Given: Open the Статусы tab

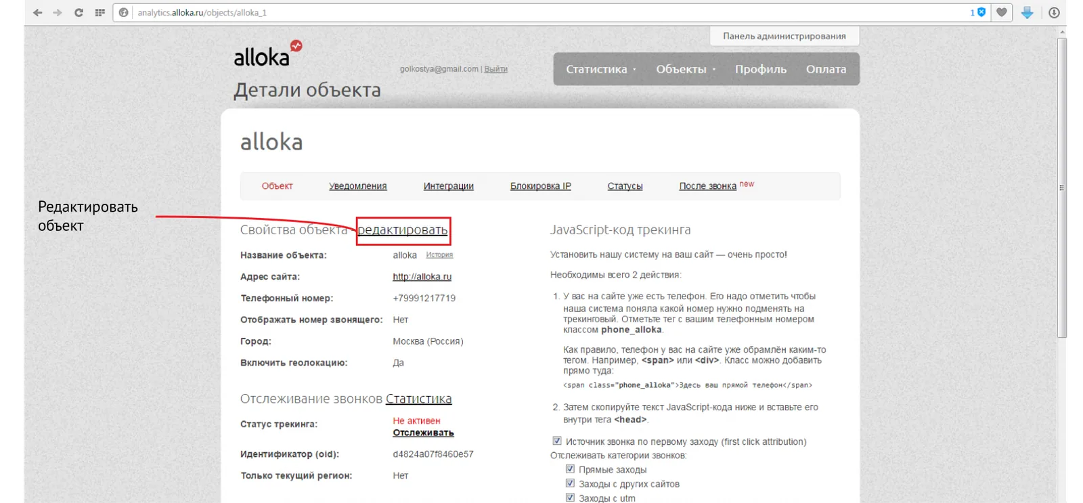Looking at the screenshot, I should pos(625,185).
